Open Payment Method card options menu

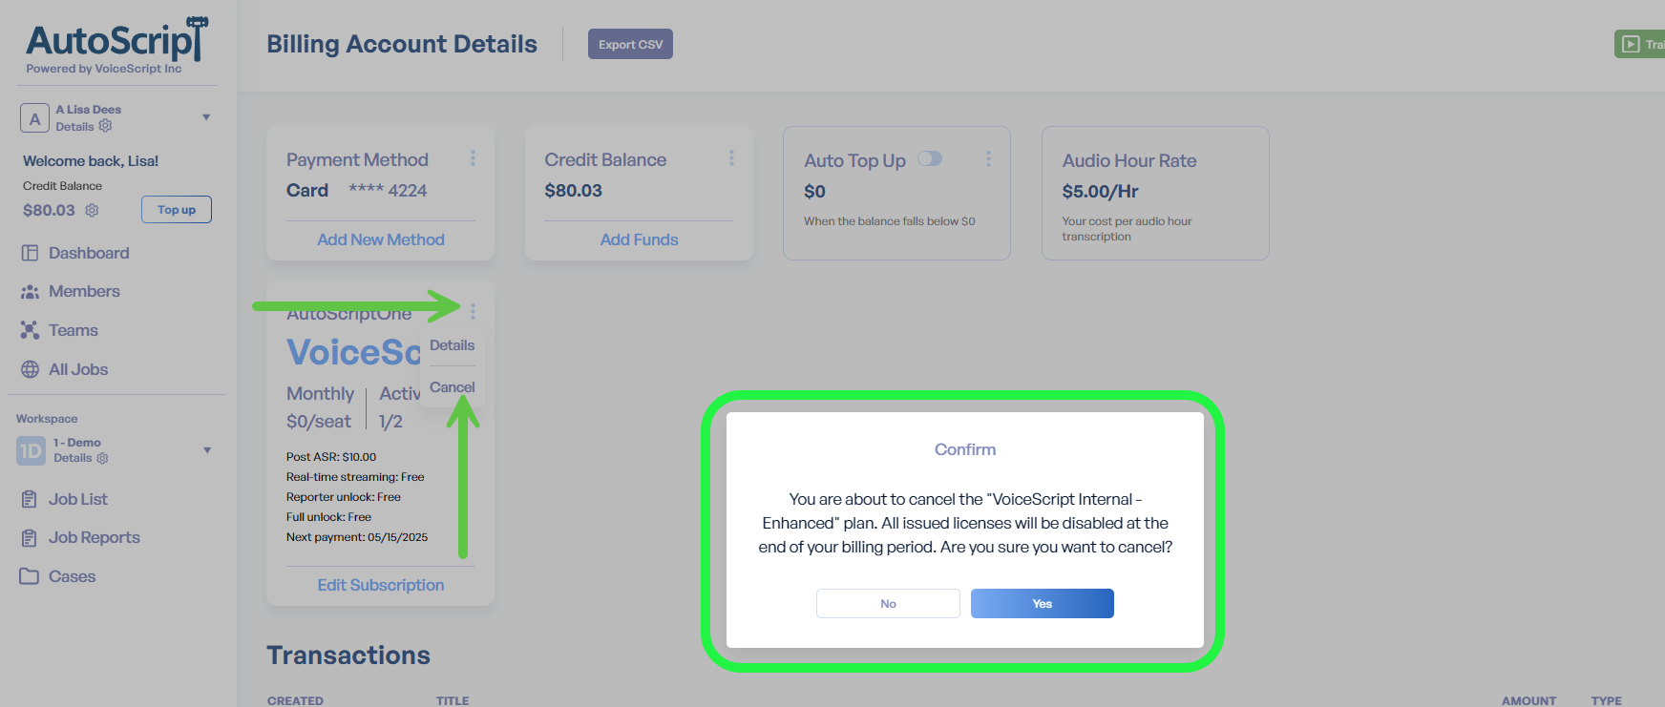point(473,158)
